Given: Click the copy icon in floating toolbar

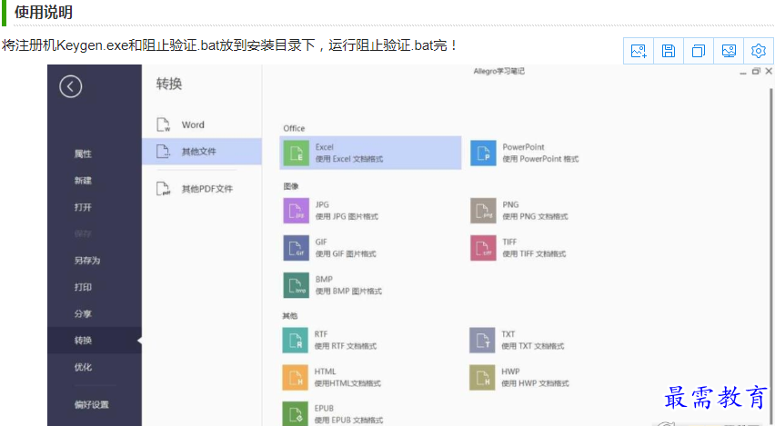Looking at the screenshot, I should pos(699,51).
